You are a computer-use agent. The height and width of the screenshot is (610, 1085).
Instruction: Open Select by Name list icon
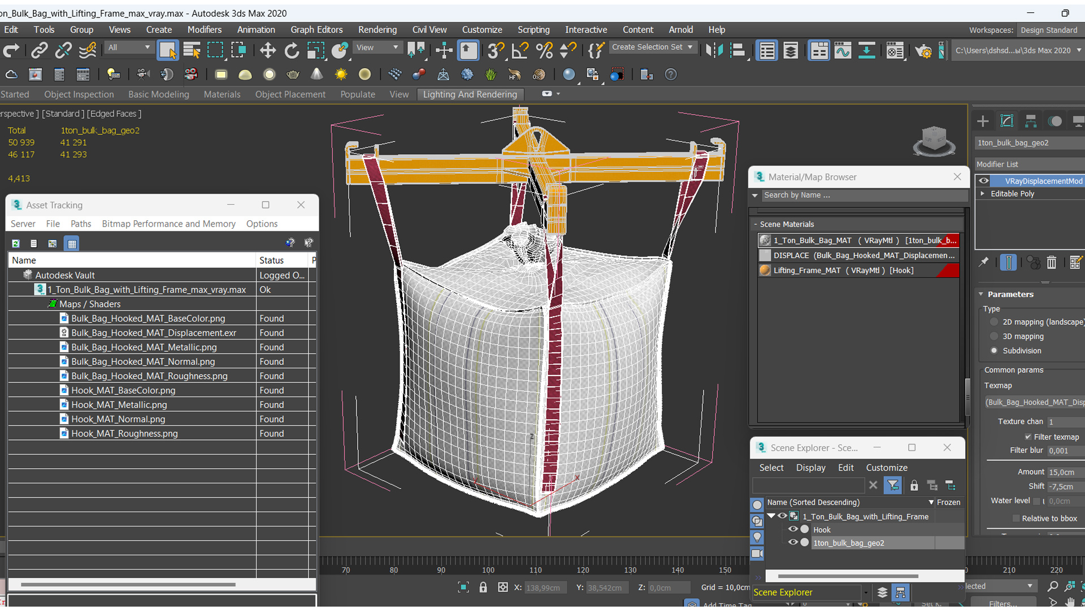point(192,51)
